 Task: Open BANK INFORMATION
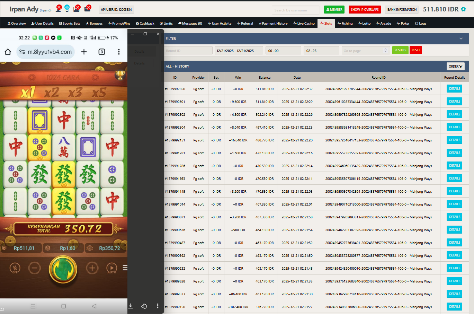click(x=402, y=10)
